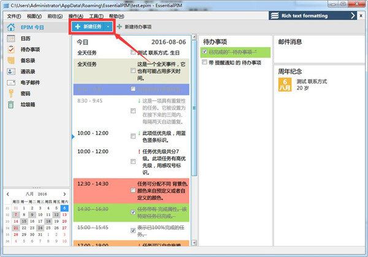Open the 文件(F) menu

coord(13,15)
